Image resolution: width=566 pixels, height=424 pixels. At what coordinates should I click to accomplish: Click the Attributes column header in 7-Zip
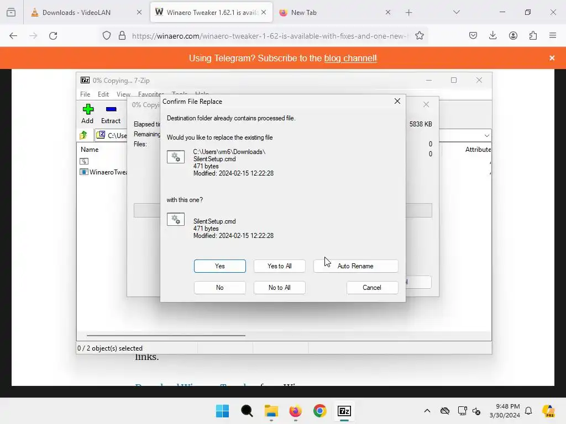[478, 149]
